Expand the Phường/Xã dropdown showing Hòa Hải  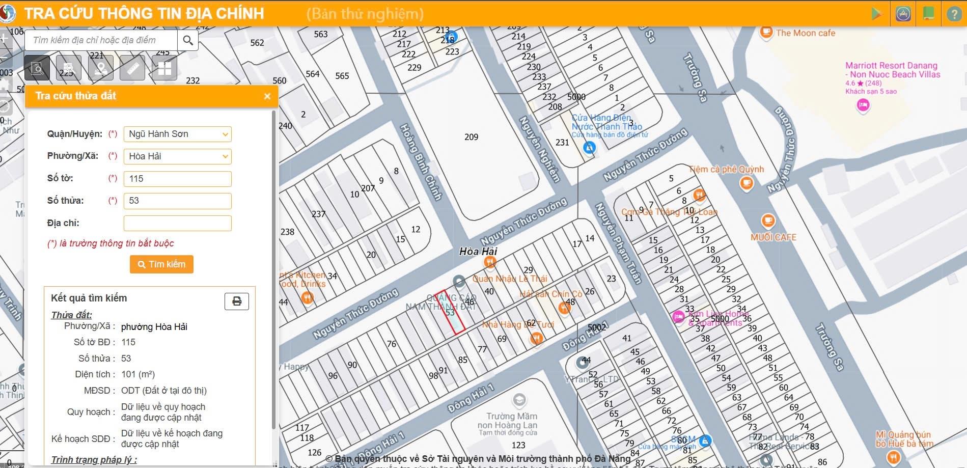pyautogui.click(x=177, y=156)
